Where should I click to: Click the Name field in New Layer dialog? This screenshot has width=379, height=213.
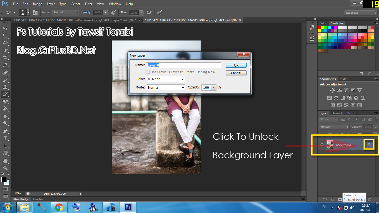tap(184, 65)
